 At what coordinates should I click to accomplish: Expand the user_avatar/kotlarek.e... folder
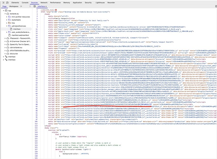point(7,32)
